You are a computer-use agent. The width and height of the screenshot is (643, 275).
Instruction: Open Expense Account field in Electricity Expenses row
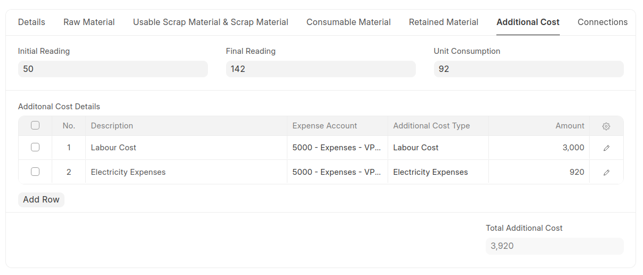pyautogui.click(x=337, y=172)
